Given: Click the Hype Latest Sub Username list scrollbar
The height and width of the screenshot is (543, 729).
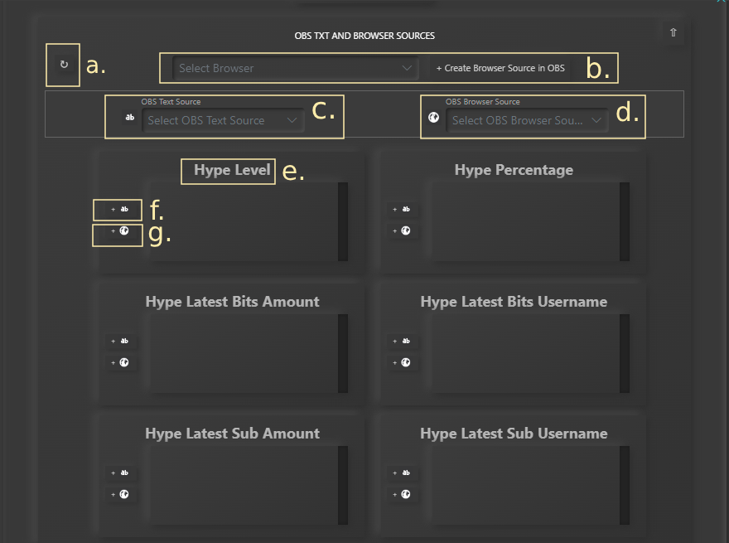Looking at the screenshot, I should click(x=625, y=485).
